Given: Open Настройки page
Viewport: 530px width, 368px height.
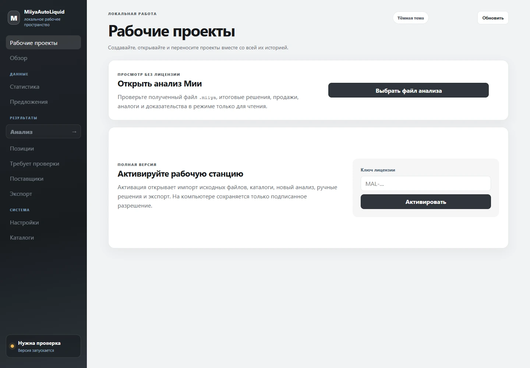Looking at the screenshot, I should (x=43, y=223).
